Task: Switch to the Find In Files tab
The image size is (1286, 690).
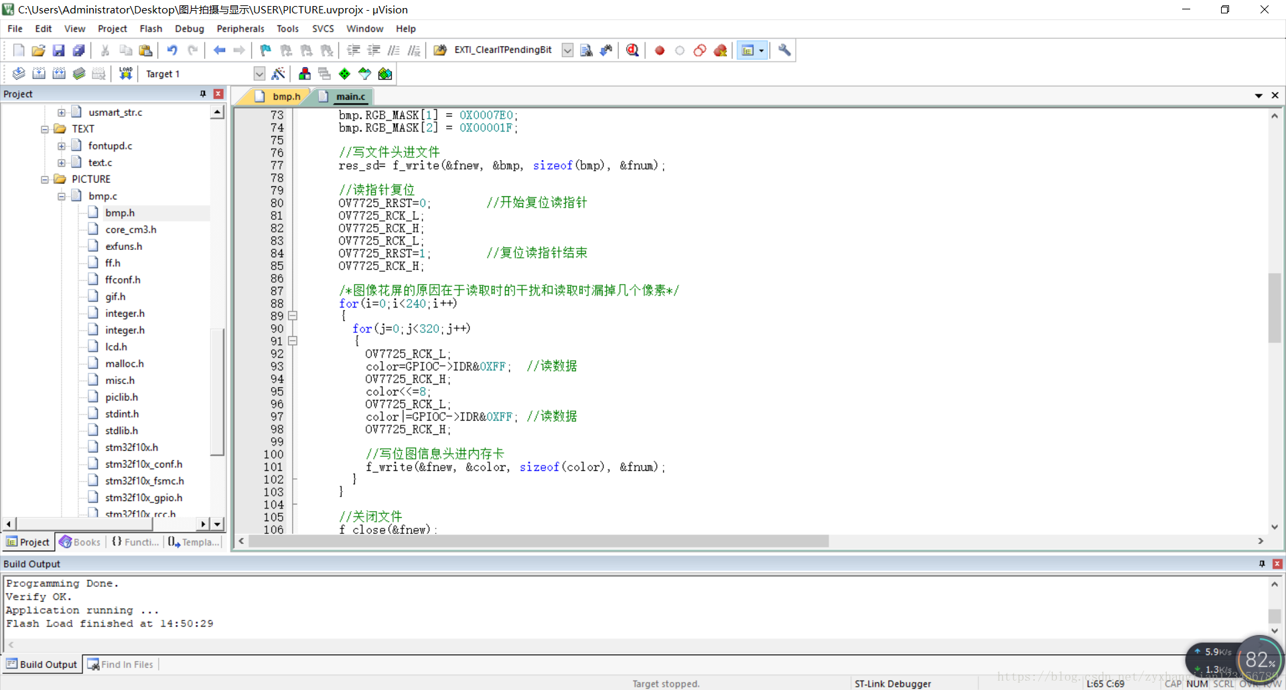Action: click(121, 665)
